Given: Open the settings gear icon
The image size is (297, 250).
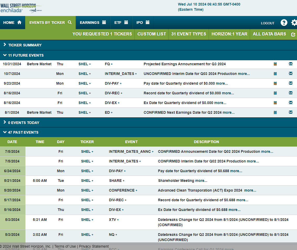Looking at the screenshot, I should pyautogui.click(x=294, y=23).
